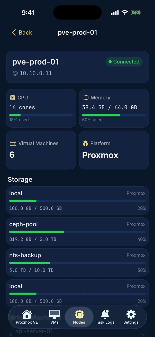Tap the CPU chip icon
This screenshot has height=337, width=155.
pos(12,97)
